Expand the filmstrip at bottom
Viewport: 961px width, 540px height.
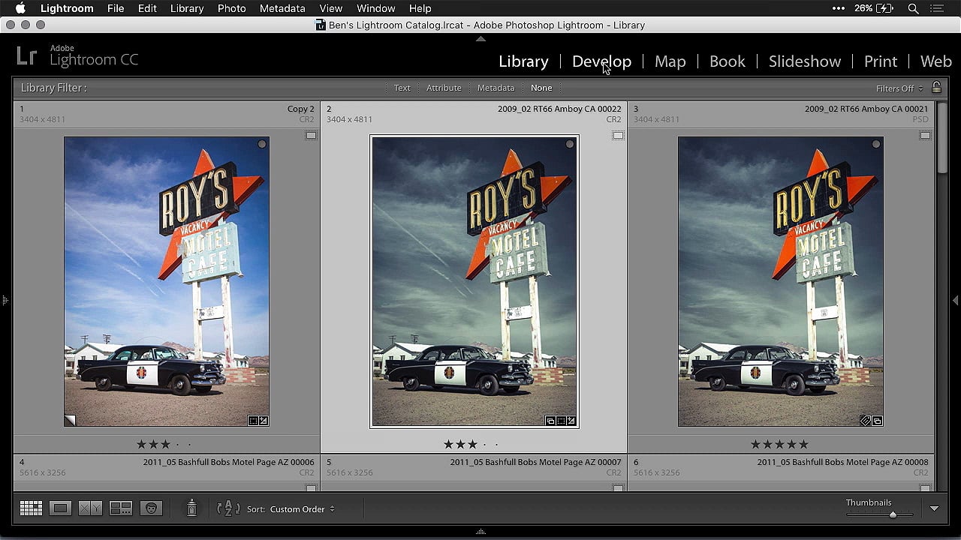[480, 532]
